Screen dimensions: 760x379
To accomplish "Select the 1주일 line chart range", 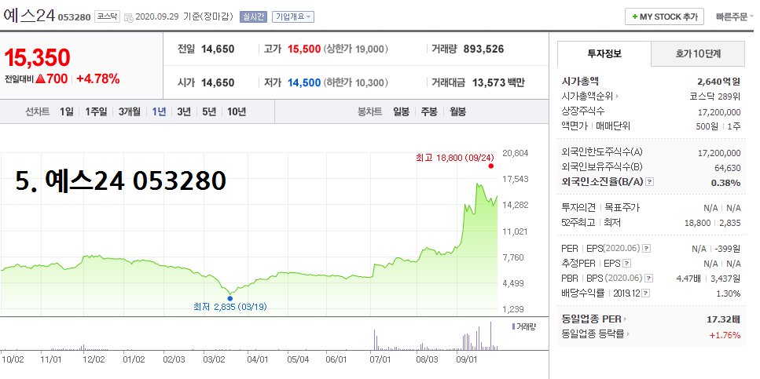I will point(96,111).
